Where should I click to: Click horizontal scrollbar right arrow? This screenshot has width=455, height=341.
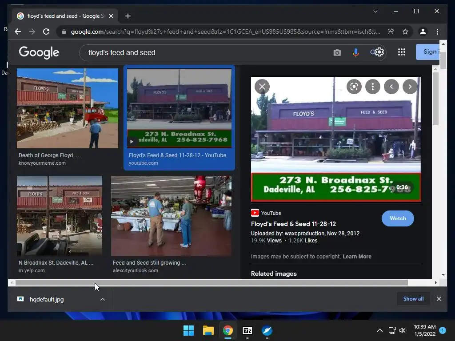(x=435, y=282)
